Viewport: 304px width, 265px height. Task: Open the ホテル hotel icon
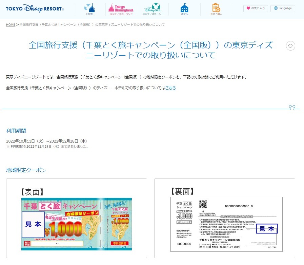[x=184, y=9]
